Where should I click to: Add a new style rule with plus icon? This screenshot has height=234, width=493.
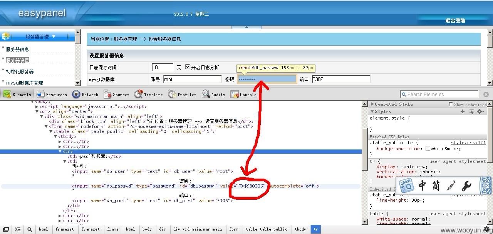[463, 111]
